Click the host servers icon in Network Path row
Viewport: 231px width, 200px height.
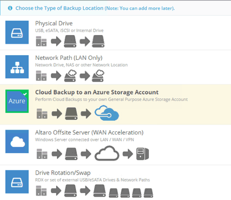pyautogui.click(x=41, y=76)
